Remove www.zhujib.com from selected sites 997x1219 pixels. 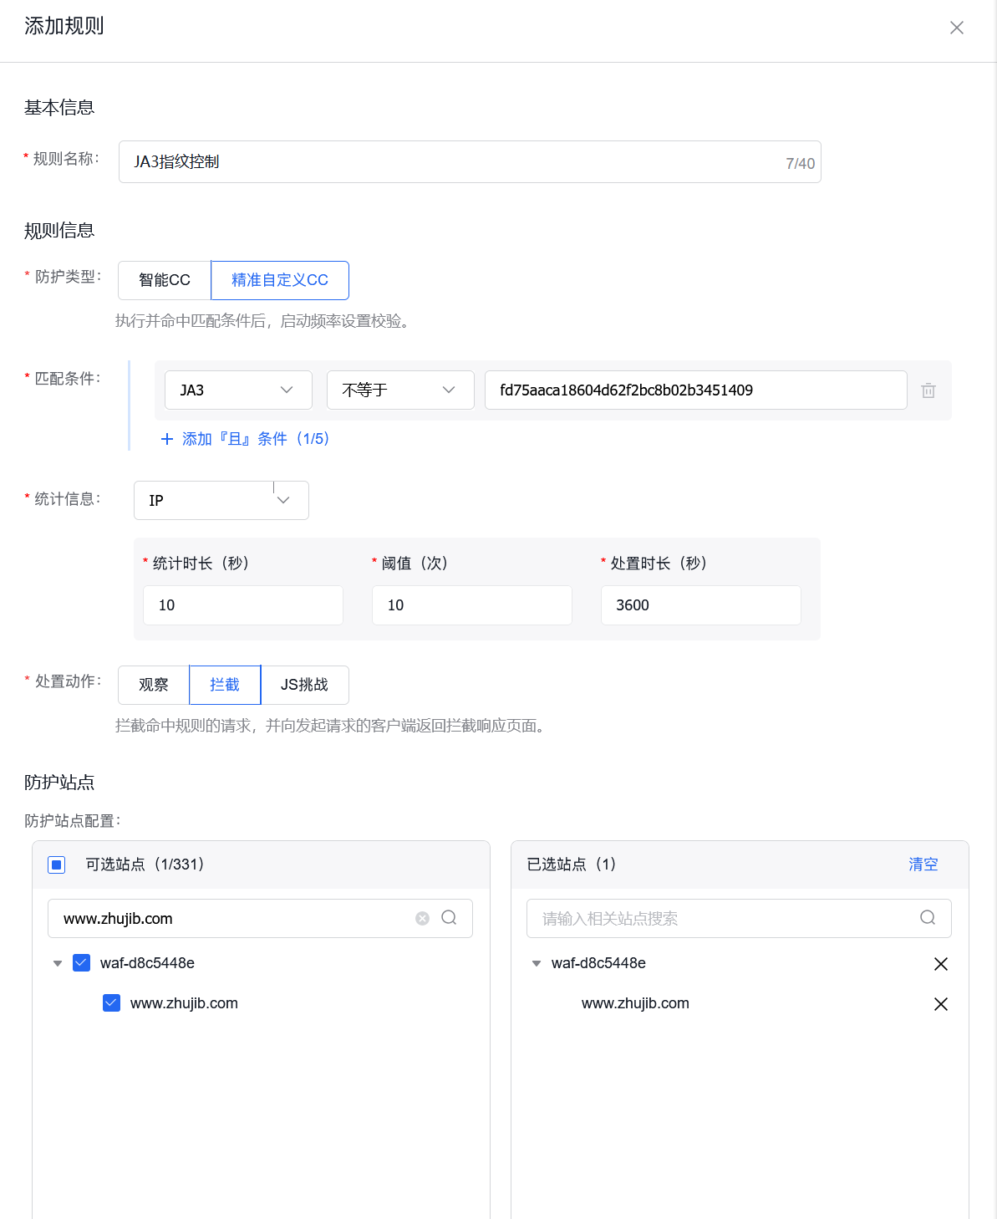[941, 1003]
